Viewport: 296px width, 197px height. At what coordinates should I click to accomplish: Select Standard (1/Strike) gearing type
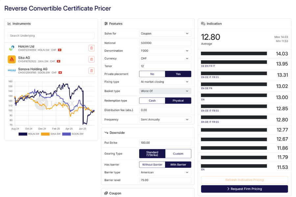(152, 154)
